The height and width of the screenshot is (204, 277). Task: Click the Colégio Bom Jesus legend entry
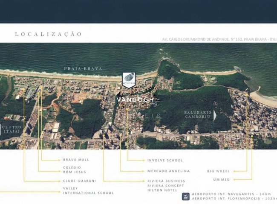point(74,169)
